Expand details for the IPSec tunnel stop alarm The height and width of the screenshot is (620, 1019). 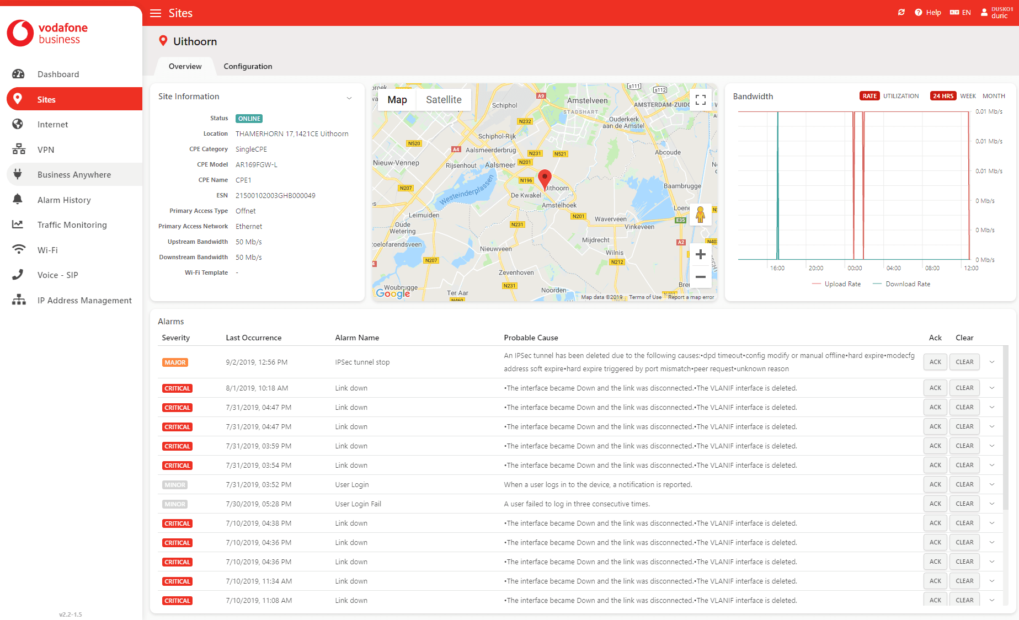click(992, 362)
